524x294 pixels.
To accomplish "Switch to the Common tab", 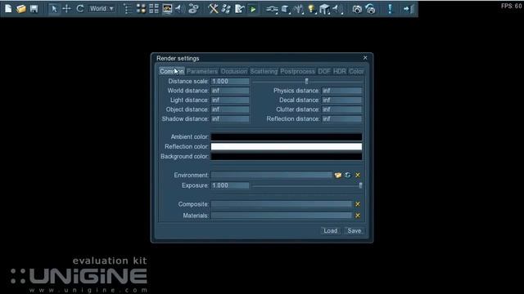I will coord(171,71).
